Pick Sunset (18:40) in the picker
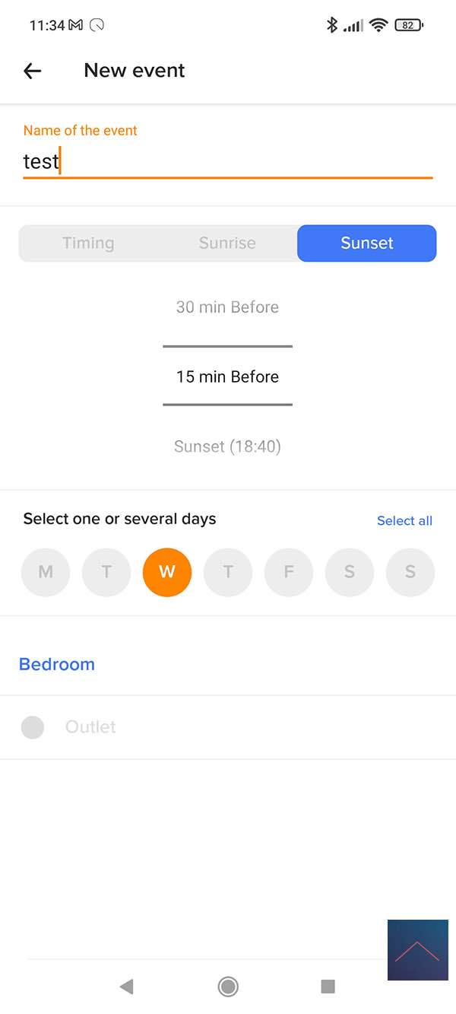The width and height of the screenshot is (456, 1014). click(227, 447)
